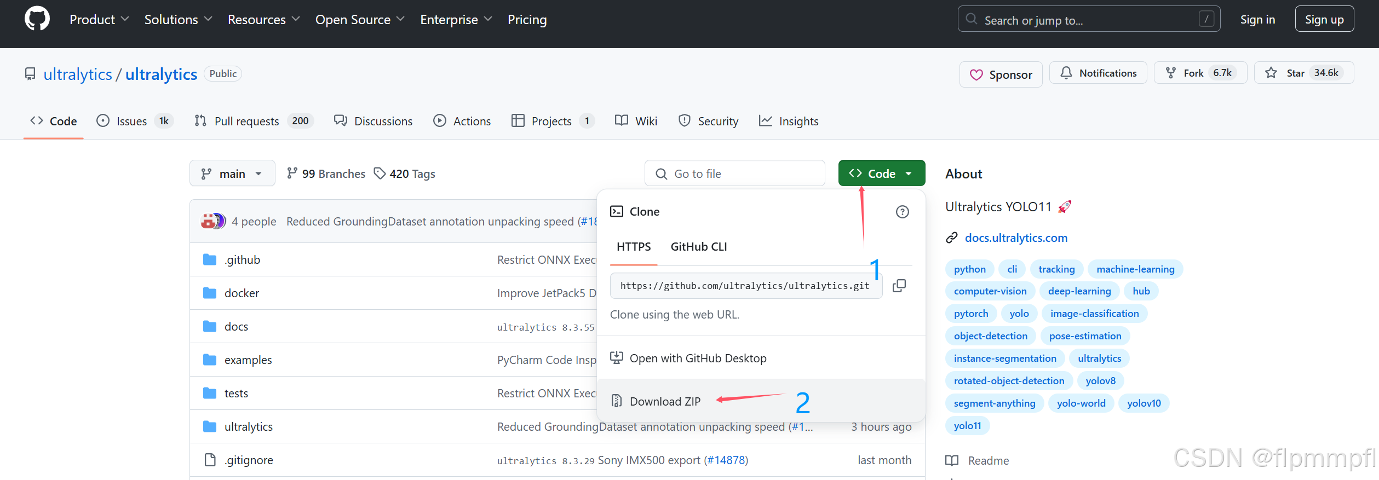
Task: Open the examples folder
Action: click(x=248, y=360)
